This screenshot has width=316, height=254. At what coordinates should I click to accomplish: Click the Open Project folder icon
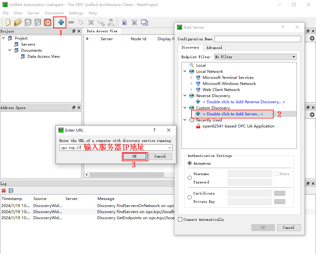tap(18, 22)
